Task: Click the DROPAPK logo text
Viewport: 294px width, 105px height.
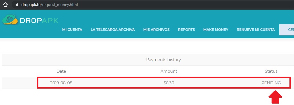Action: tap(39, 21)
